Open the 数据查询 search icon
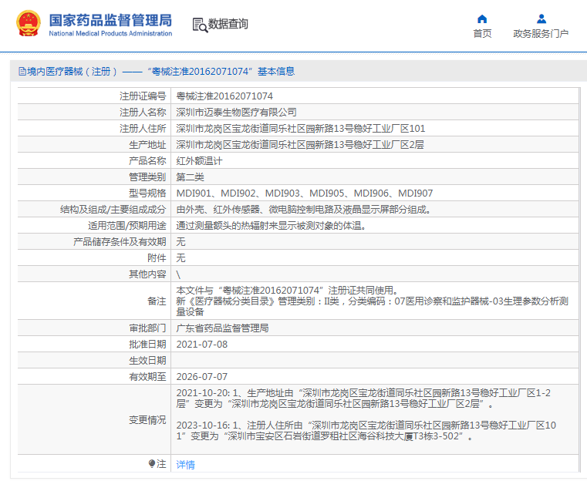The width and height of the screenshot is (587, 481). [x=200, y=25]
